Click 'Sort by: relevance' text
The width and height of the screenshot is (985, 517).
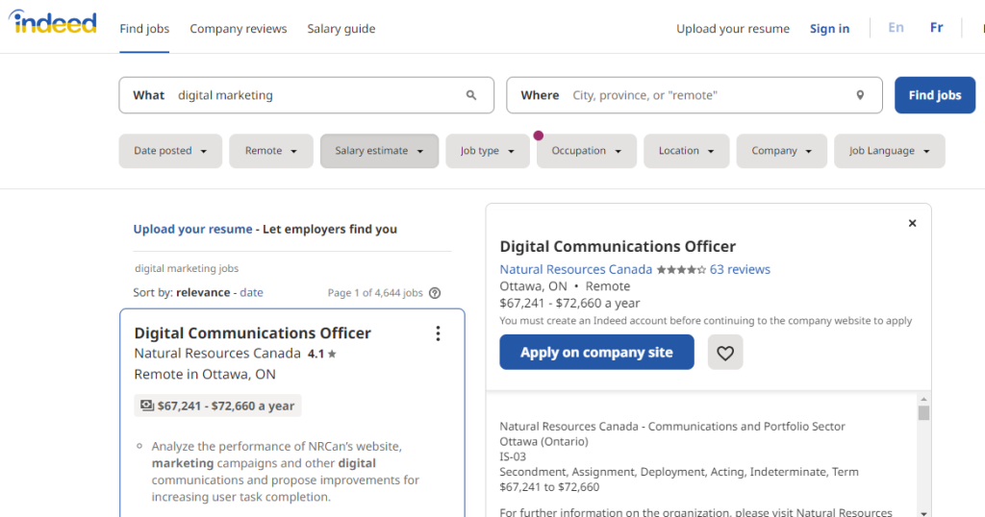pos(182,293)
